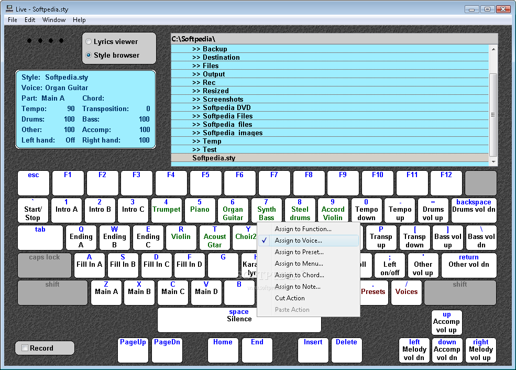Select the Softpedia.sty style file
516x370 pixels.
click(x=330, y=158)
